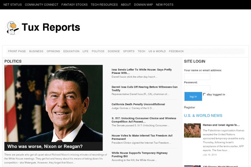Select the US & WORLD section

point(157,51)
